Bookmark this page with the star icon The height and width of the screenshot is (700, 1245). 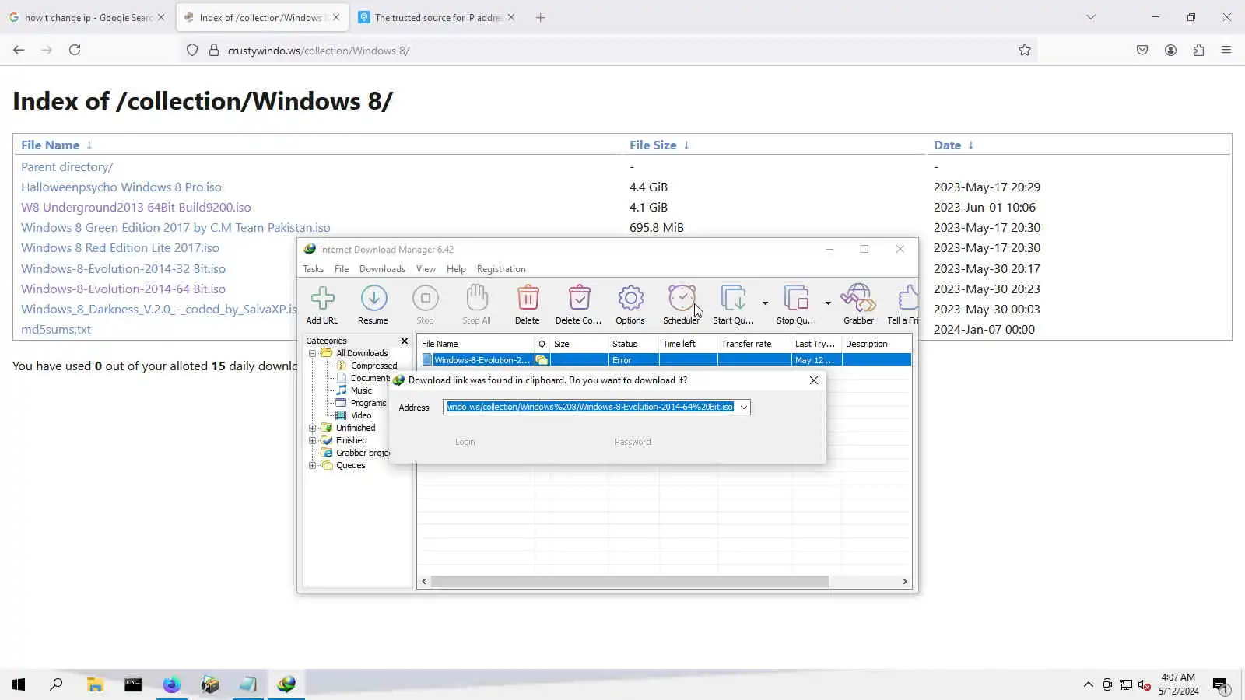(x=1025, y=50)
